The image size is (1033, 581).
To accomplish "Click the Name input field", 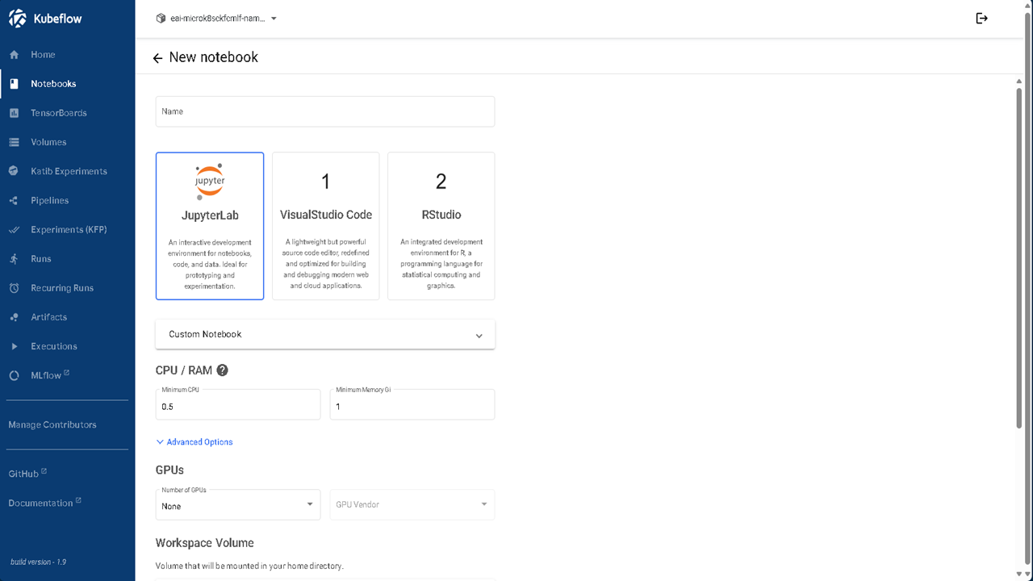I will (x=325, y=111).
